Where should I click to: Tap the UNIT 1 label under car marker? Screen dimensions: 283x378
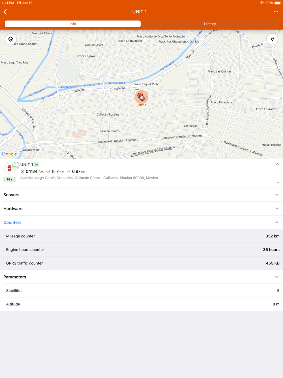tap(141, 105)
